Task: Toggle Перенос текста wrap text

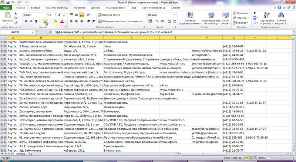Action: click(109, 15)
